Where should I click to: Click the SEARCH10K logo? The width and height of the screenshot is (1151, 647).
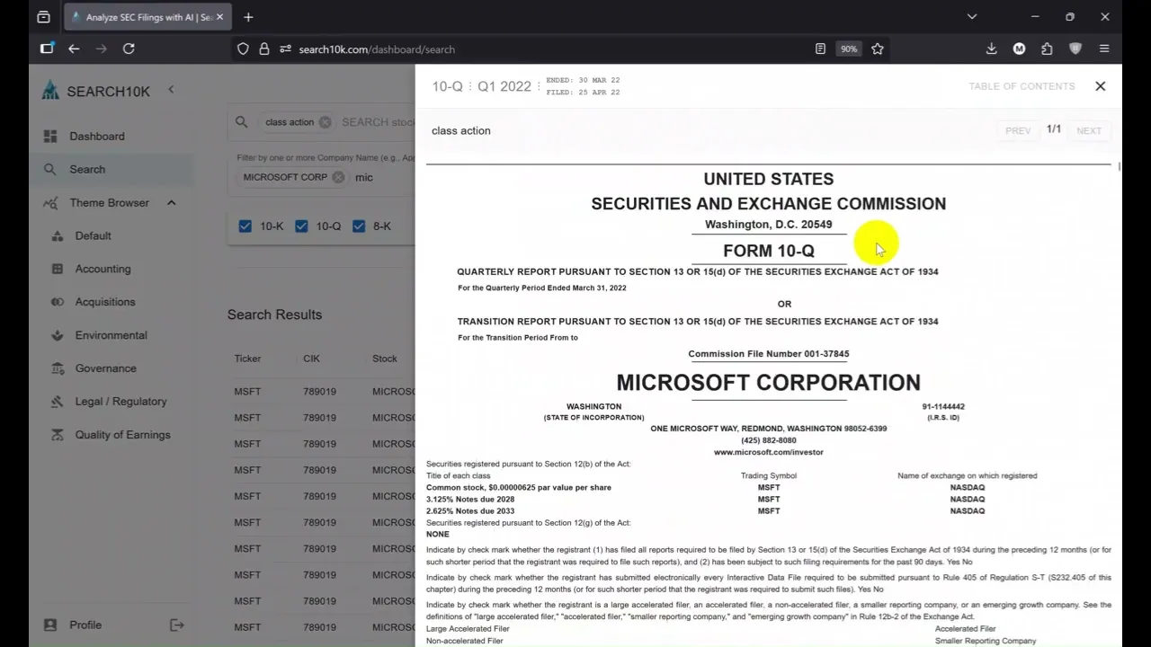click(x=96, y=91)
